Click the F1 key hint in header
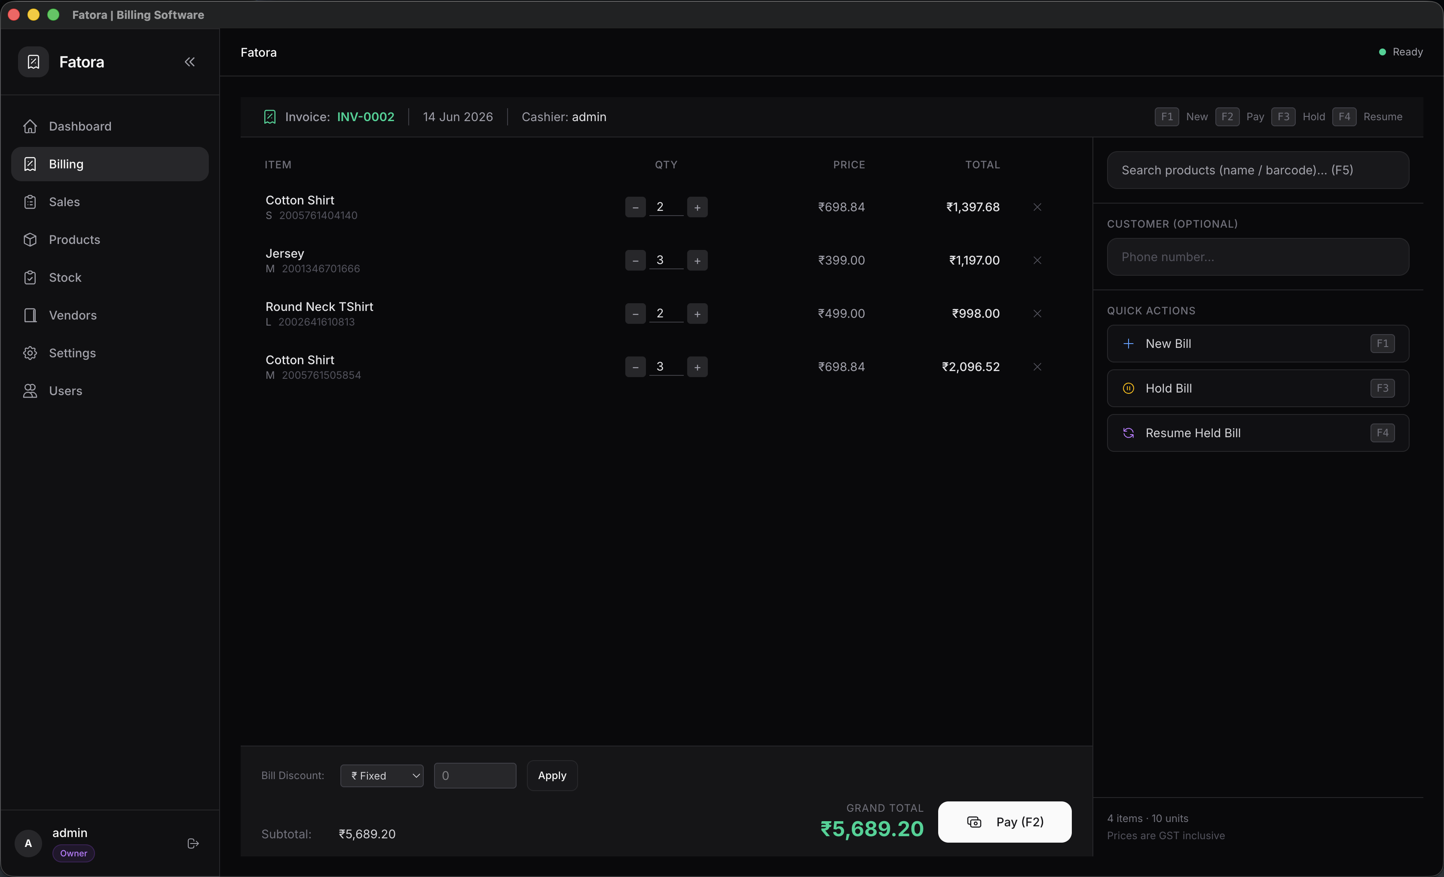Image resolution: width=1444 pixels, height=877 pixels. pyautogui.click(x=1166, y=117)
